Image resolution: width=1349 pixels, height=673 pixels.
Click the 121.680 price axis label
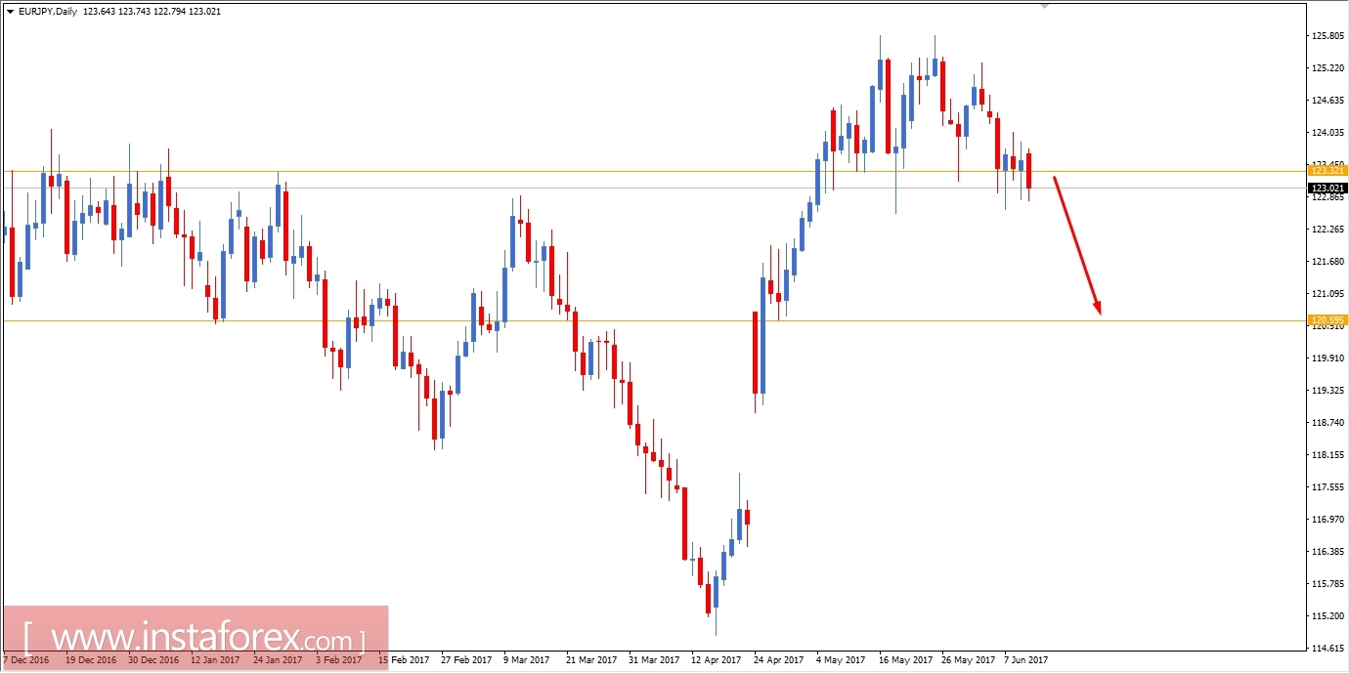pyautogui.click(x=1329, y=262)
